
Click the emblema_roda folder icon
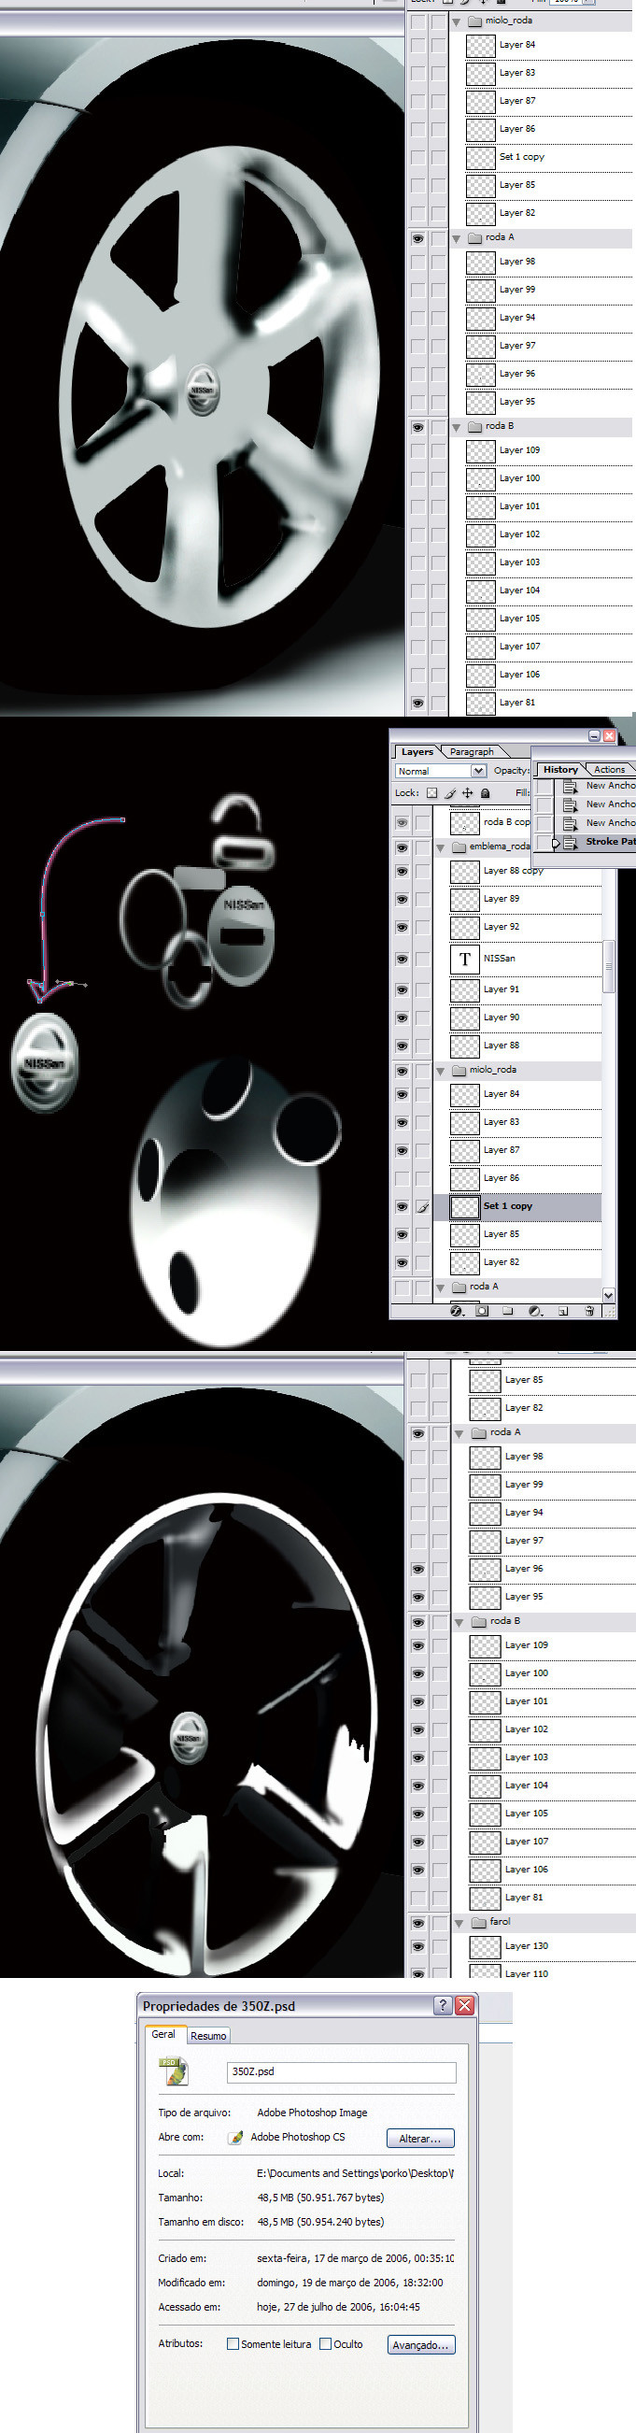point(459,847)
